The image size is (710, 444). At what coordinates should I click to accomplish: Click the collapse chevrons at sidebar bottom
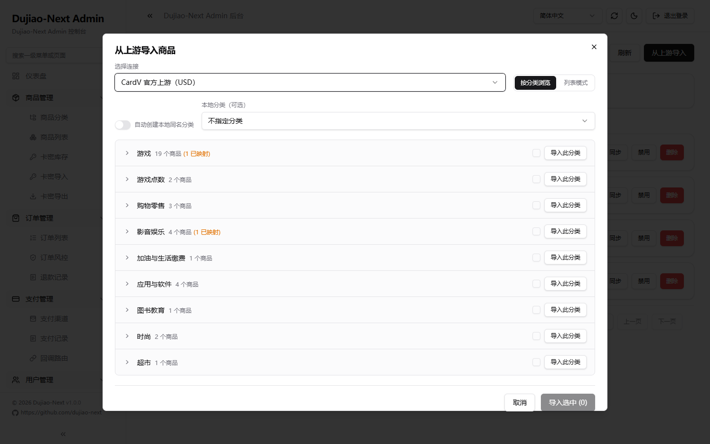(63, 434)
